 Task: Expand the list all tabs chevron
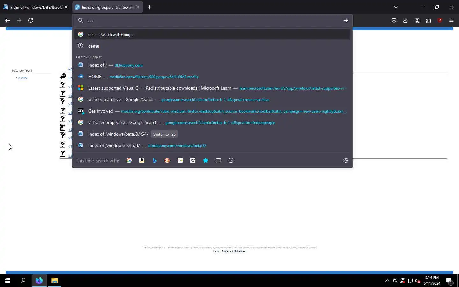coord(396,7)
